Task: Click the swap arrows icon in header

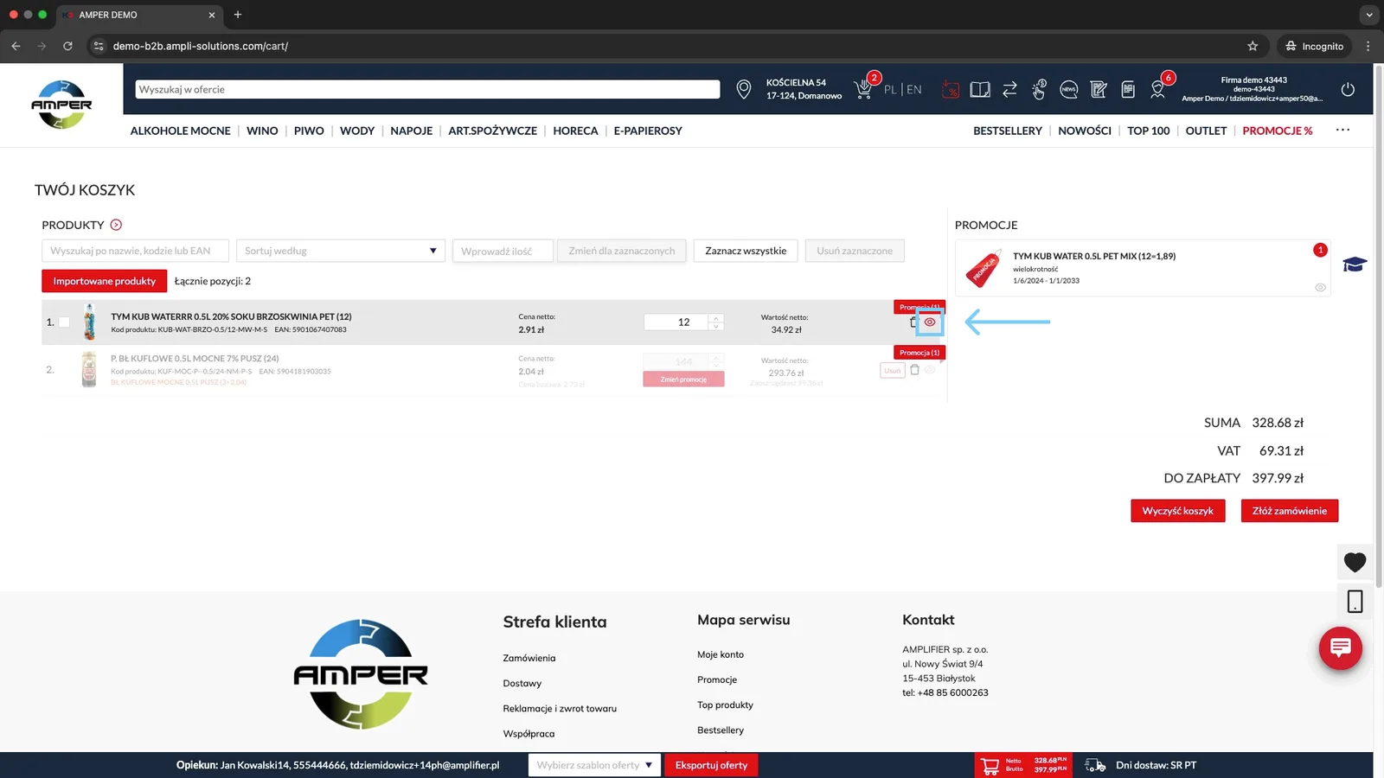Action: pyautogui.click(x=1009, y=89)
